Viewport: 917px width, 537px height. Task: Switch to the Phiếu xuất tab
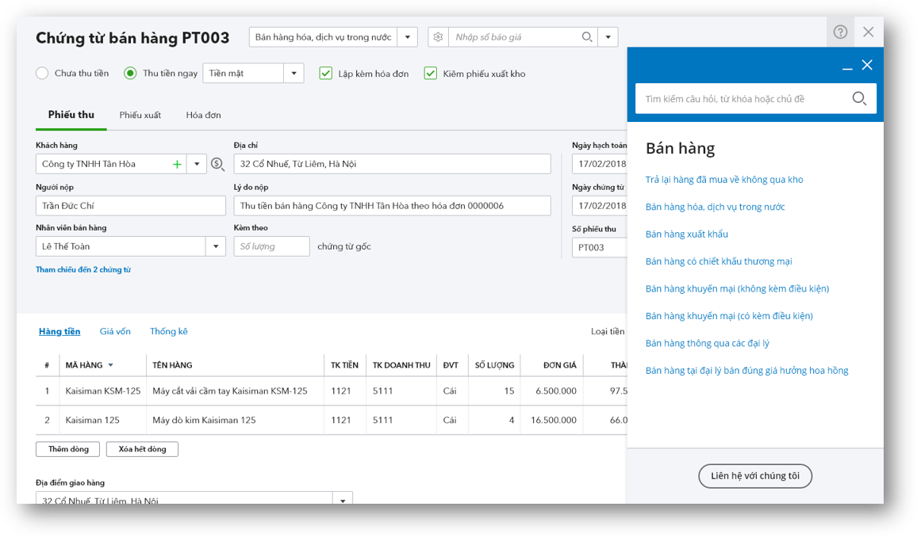click(x=140, y=115)
